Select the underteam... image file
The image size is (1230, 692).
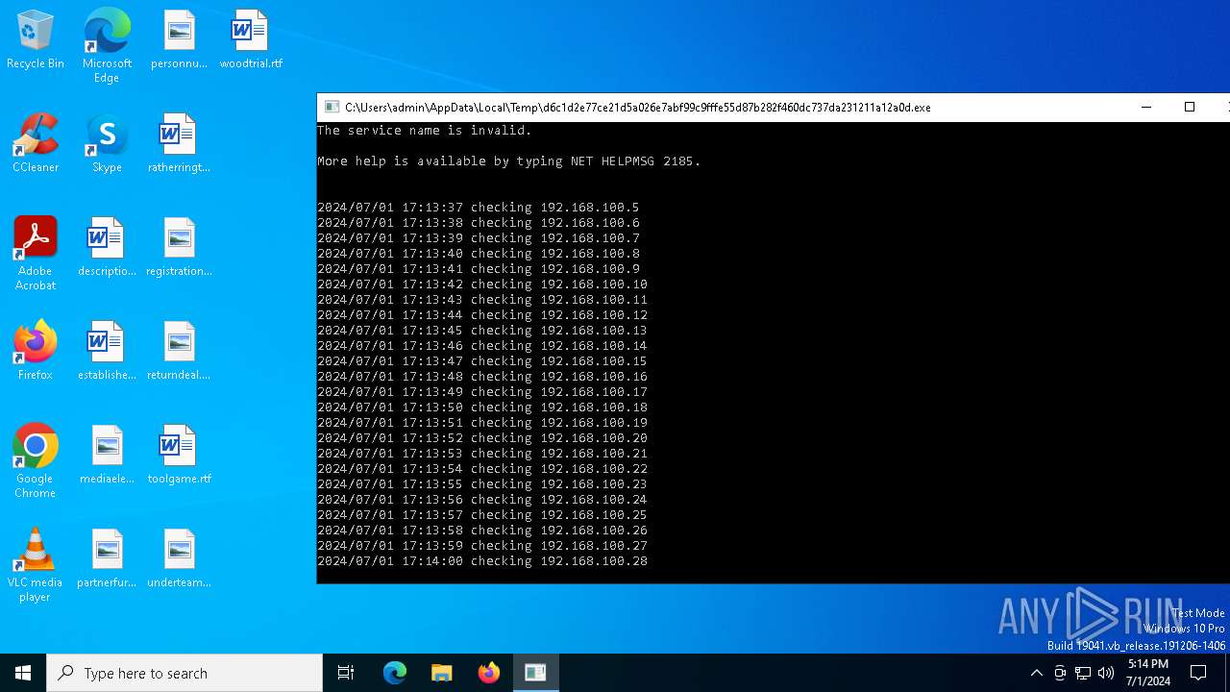tap(179, 559)
